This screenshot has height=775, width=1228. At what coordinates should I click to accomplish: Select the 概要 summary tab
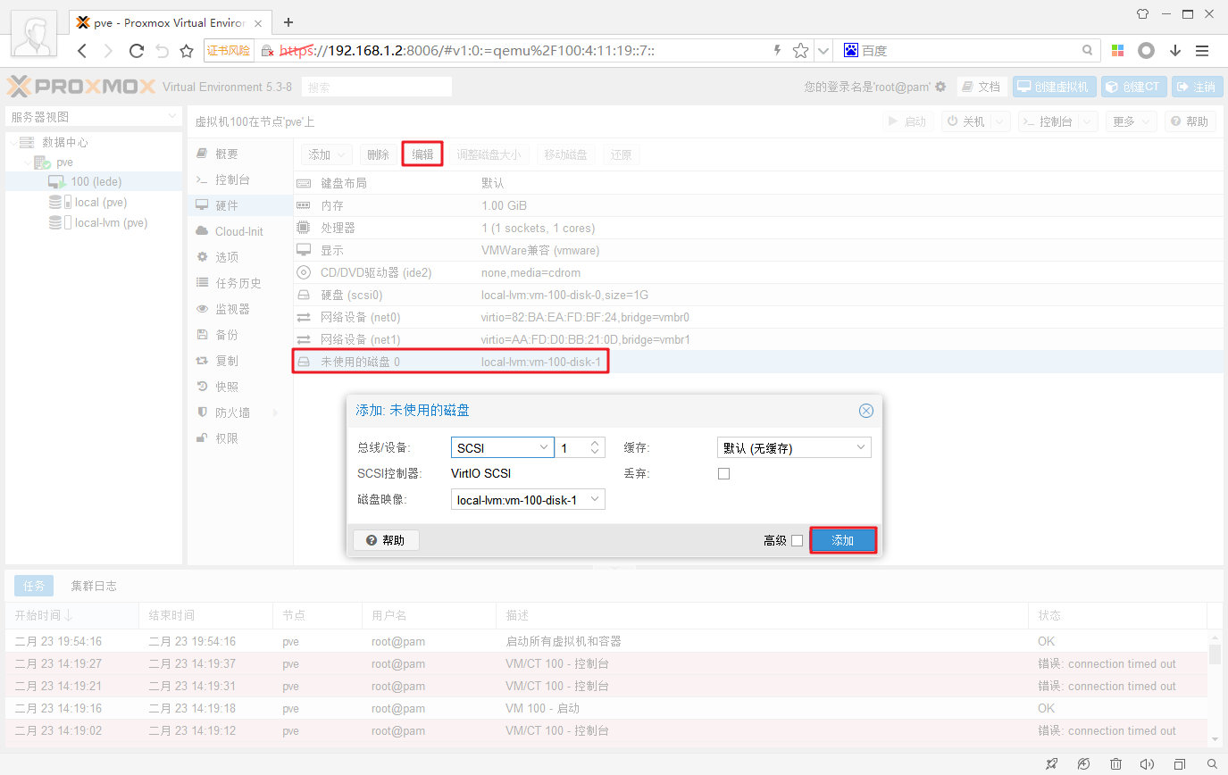click(227, 154)
